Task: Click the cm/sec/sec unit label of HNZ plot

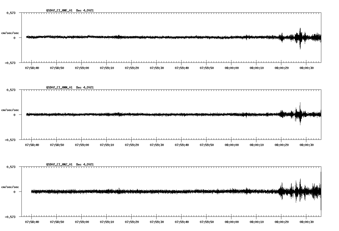Action: tap(10, 187)
